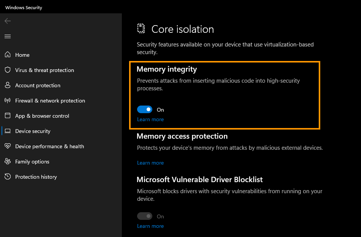Select Device security in sidebar
361x237 pixels.
[x=33, y=131]
